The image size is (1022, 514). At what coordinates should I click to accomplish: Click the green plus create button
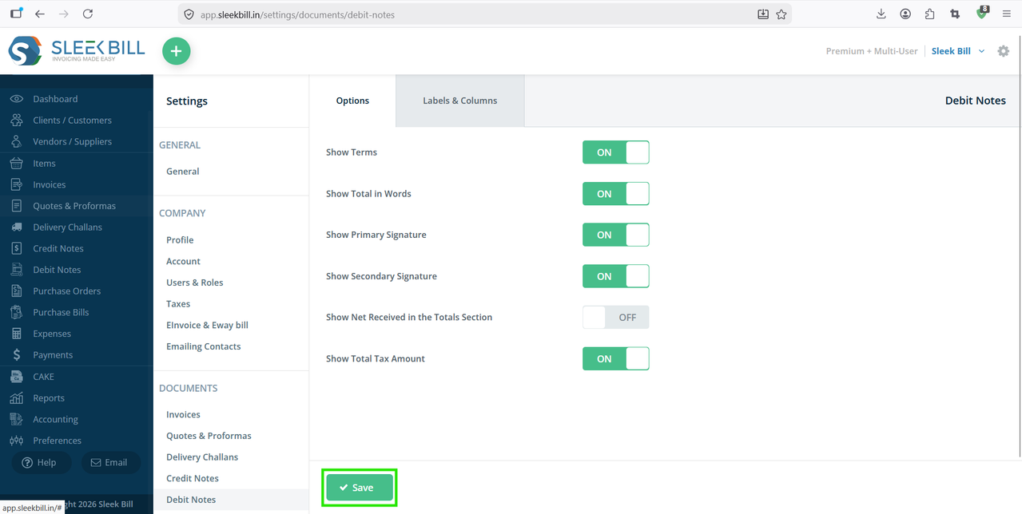pos(177,51)
